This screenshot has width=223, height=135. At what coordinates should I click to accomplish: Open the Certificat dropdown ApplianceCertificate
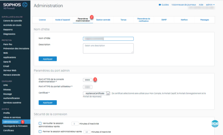96,93
